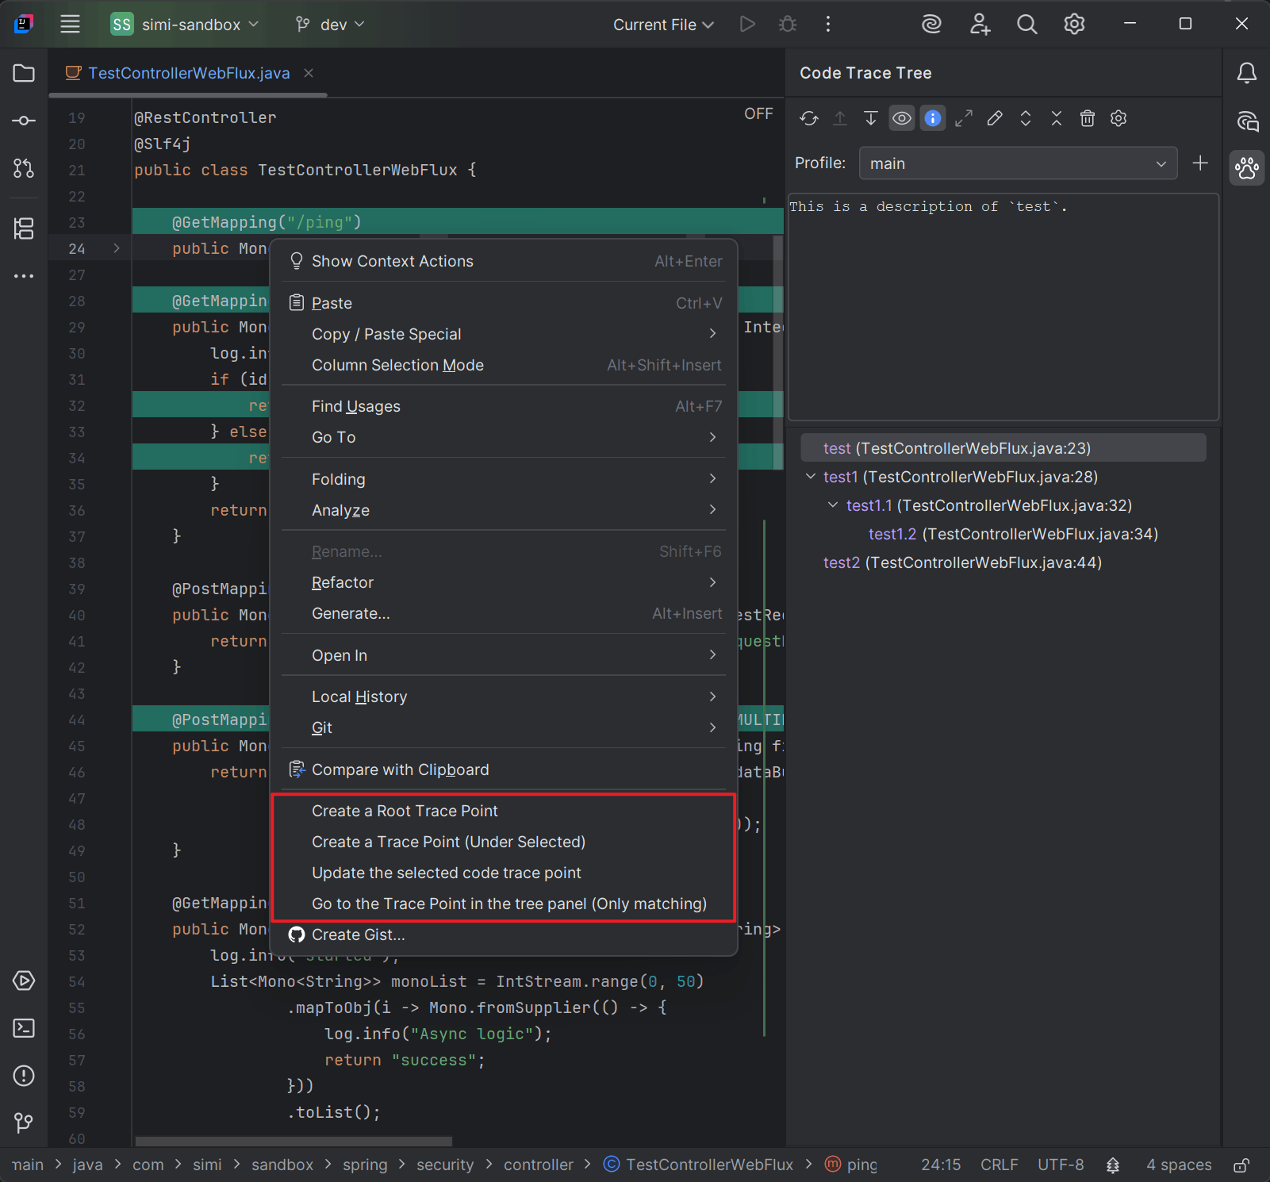Import trace tree with download arrow
1270x1182 pixels.
871,118
